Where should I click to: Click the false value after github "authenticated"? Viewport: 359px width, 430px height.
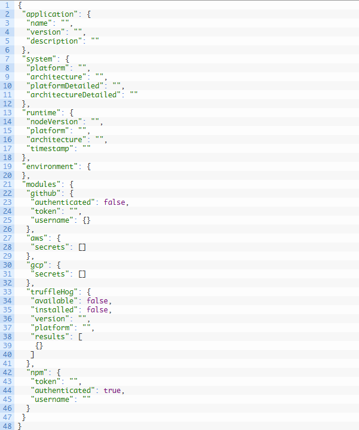pyautogui.click(x=116, y=202)
